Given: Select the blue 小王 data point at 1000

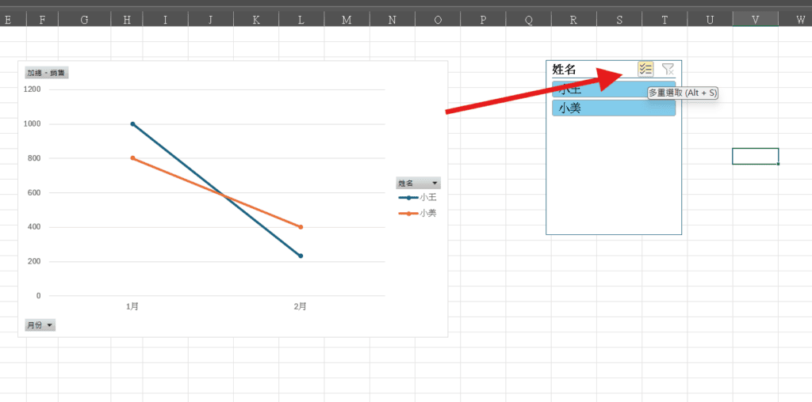Looking at the screenshot, I should tap(132, 123).
